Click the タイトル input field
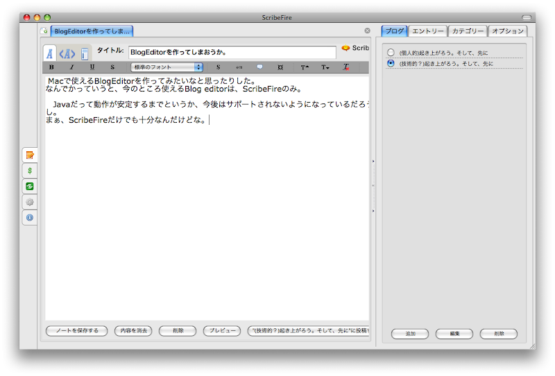 232,52
